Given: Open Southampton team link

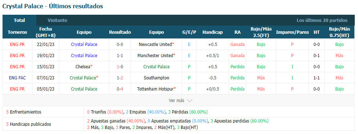Looking at the screenshot, I should (156, 78).
